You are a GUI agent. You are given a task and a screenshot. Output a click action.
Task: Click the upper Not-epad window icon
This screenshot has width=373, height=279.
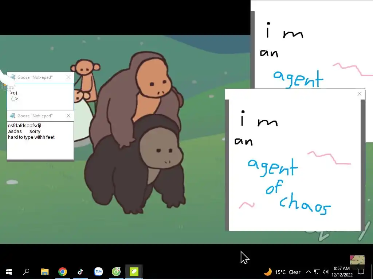click(x=13, y=77)
